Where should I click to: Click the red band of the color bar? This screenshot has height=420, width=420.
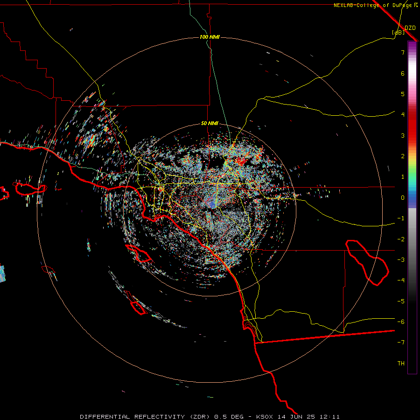pos(412,126)
